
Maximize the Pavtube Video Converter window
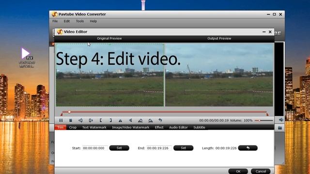point(275,14)
